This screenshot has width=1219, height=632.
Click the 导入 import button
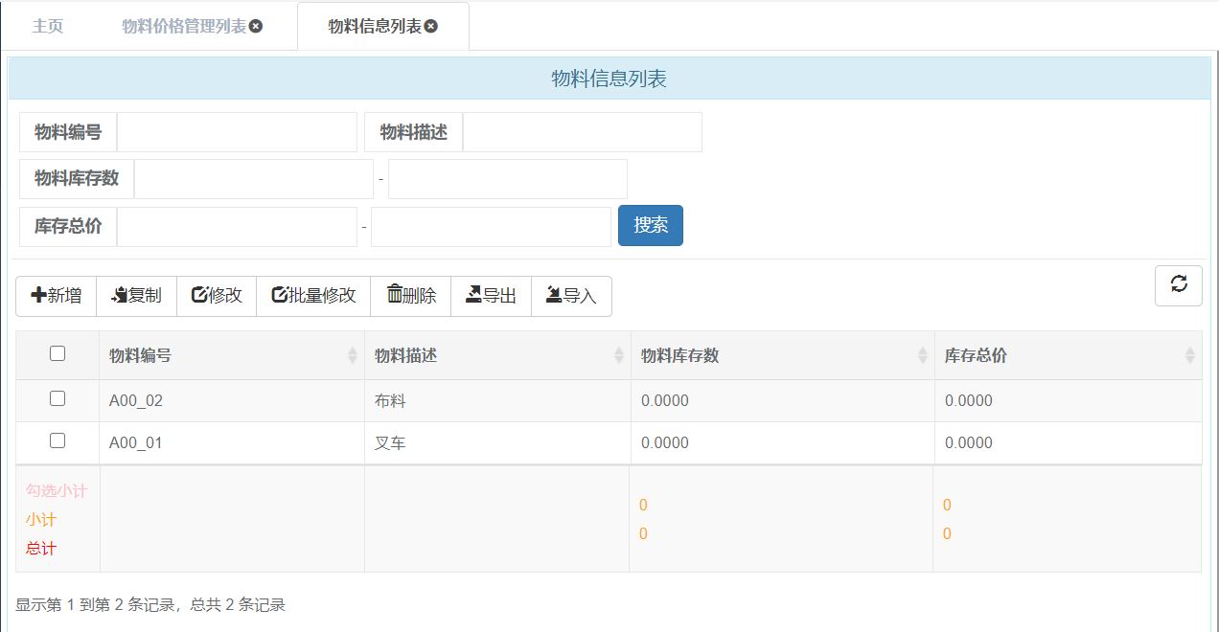[x=572, y=296]
